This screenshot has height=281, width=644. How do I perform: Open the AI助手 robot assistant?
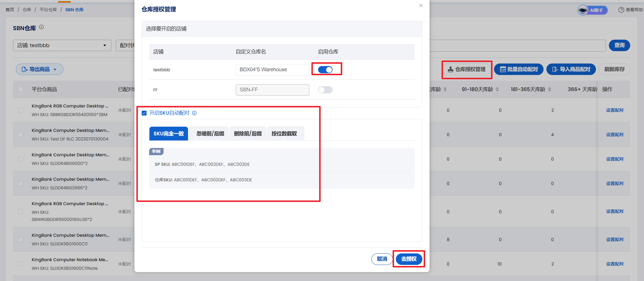point(592,10)
